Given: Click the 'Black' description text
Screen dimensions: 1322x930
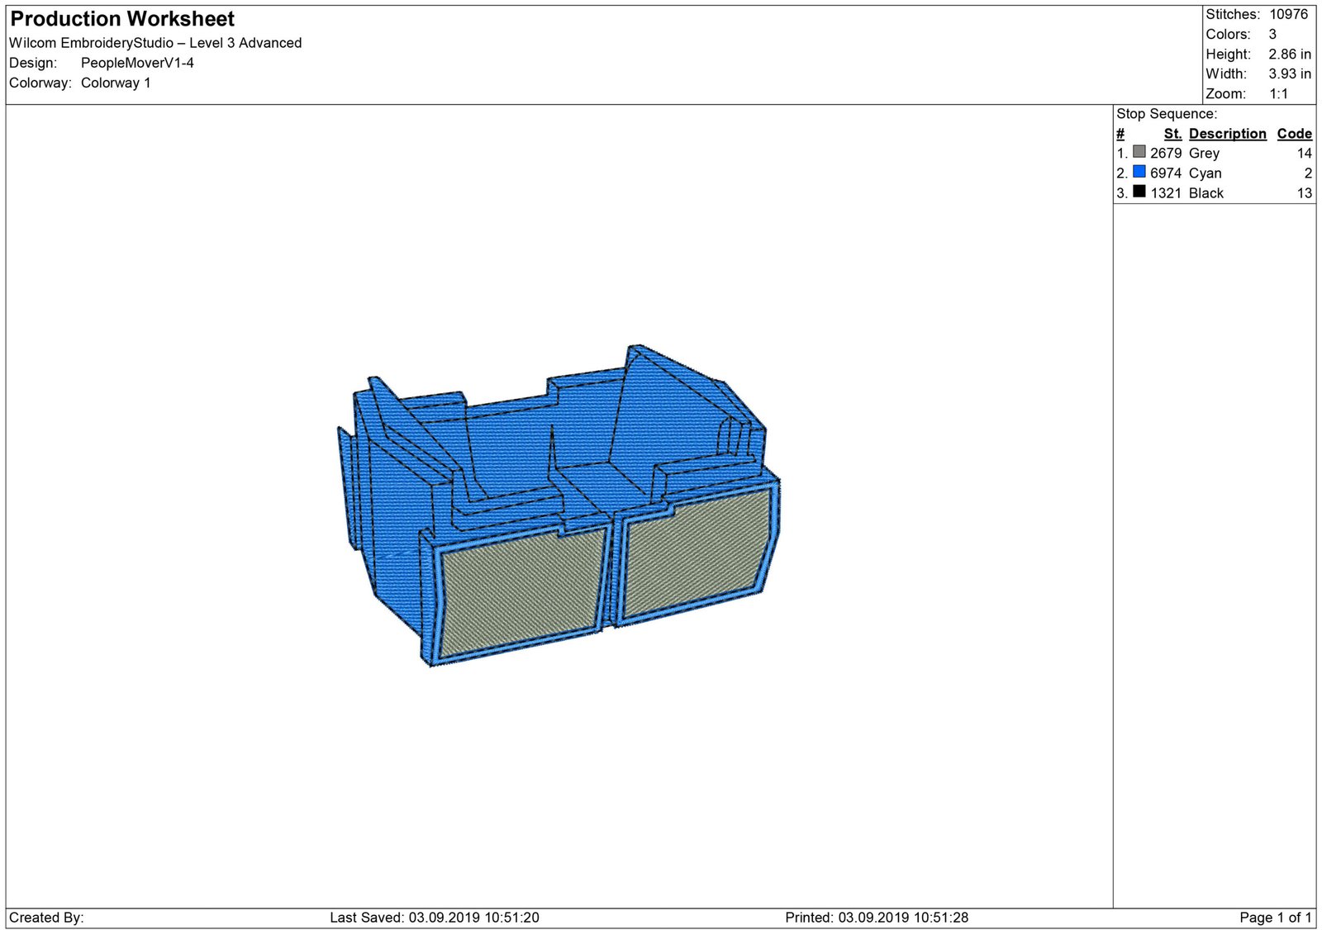Looking at the screenshot, I should pyautogui.click(x=1206, y=192).
